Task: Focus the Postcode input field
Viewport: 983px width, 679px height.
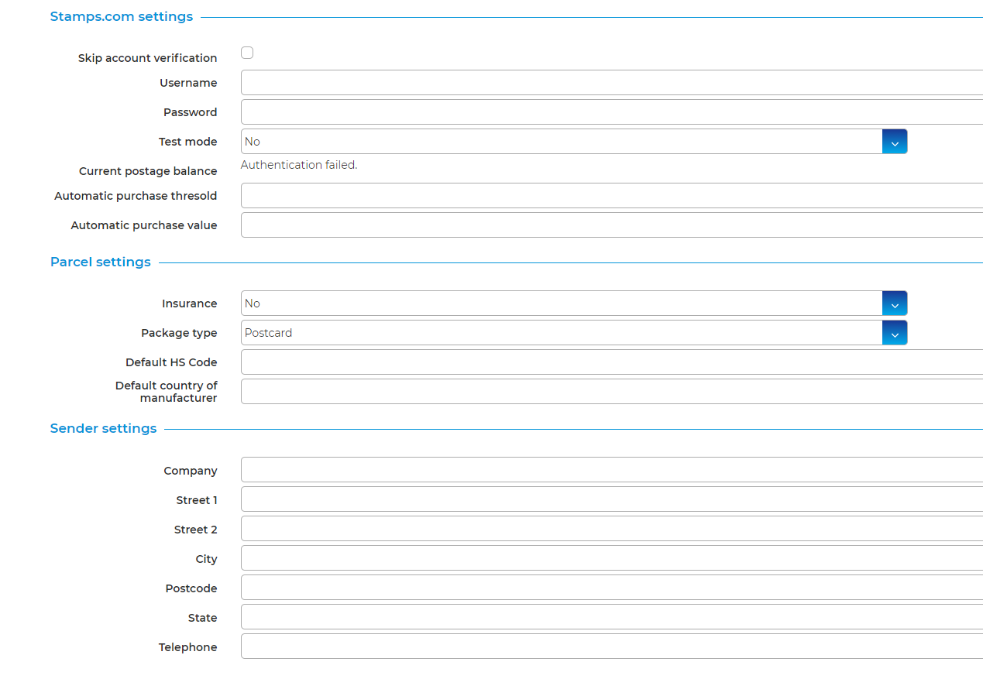Action: (x=612, y=588)
